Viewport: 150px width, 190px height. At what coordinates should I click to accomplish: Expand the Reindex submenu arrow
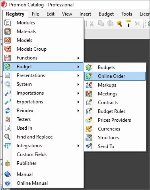pyautogui.click(x=78, y=111)
